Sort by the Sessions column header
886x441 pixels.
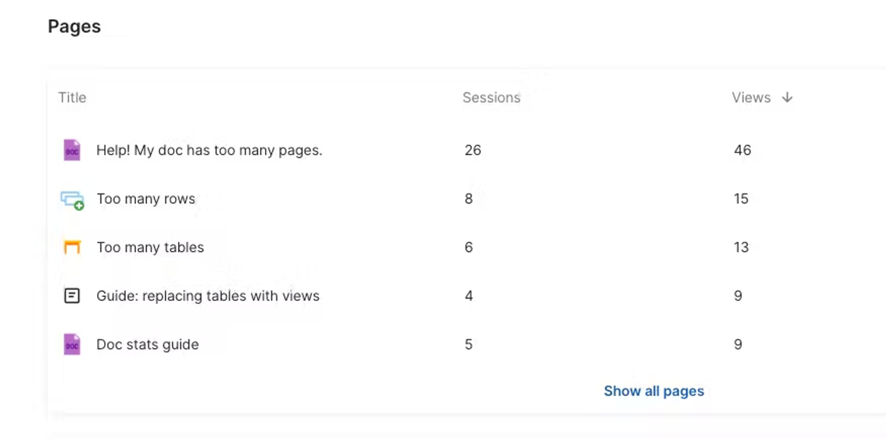click(491, 97)
